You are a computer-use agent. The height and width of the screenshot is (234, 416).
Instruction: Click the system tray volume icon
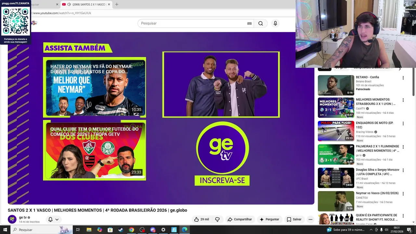(x=386, y=230)
